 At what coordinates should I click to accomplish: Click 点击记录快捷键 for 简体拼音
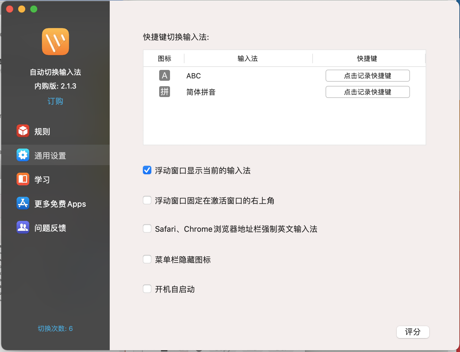368,92
